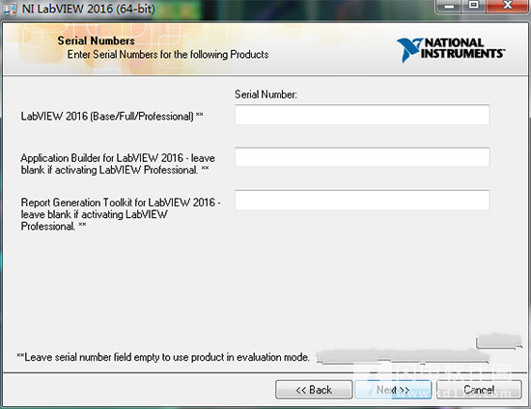Image resolution: width=531 pixels, height=409 pixels.
Task: Close the NI LabVIEW 2016 installer window
Action: click(x=507, y=6)
